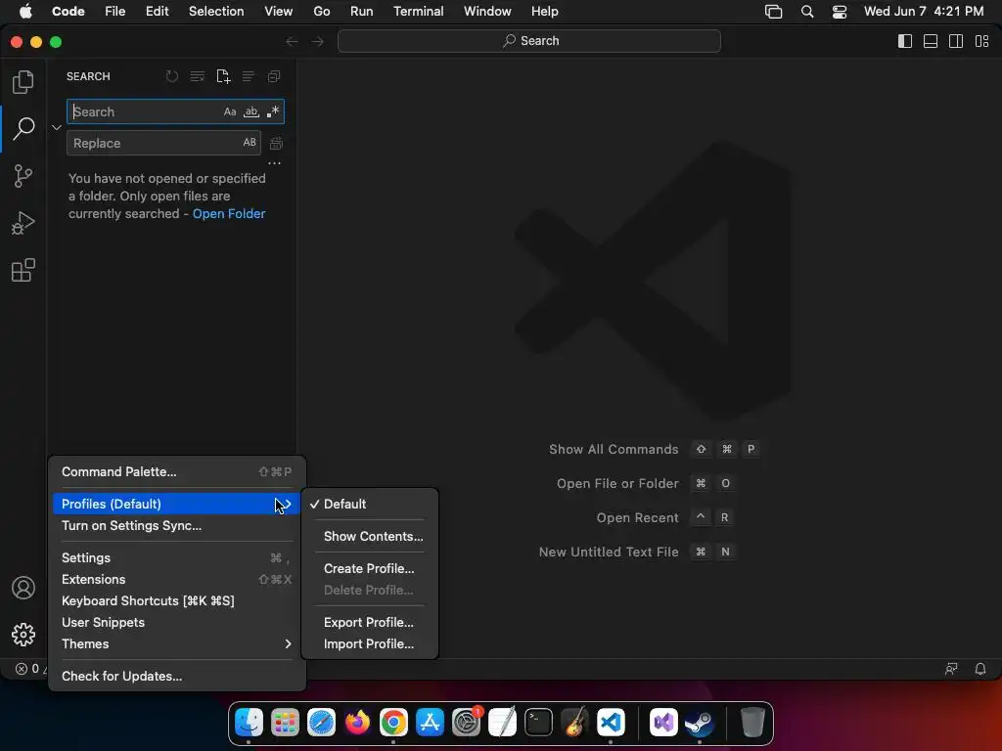1002x751 pixels.
Task: Toggle bottom panel layout icon
Action: click(x=931, y=41)
